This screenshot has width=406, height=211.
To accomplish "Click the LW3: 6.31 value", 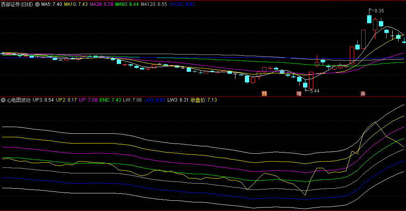I will click(x=178, y=100).
